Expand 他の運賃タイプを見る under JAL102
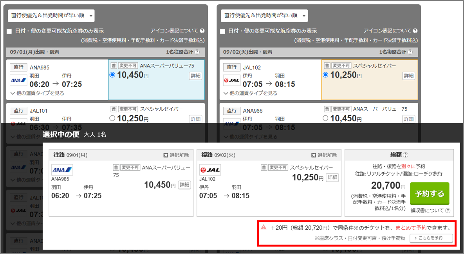 tap(251, 93)
